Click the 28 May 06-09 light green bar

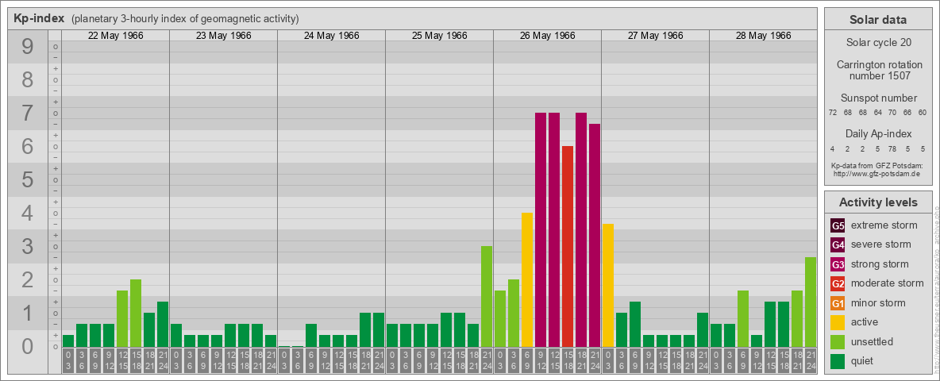[743, 319]
